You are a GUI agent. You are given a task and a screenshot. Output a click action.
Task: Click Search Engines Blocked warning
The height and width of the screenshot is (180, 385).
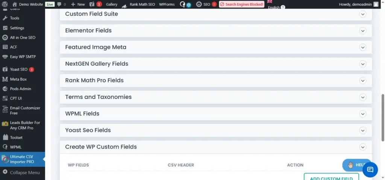(x=242, y=4)
